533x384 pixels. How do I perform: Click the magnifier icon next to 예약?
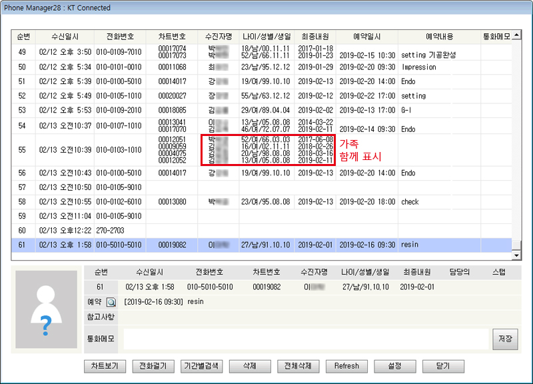111,302
